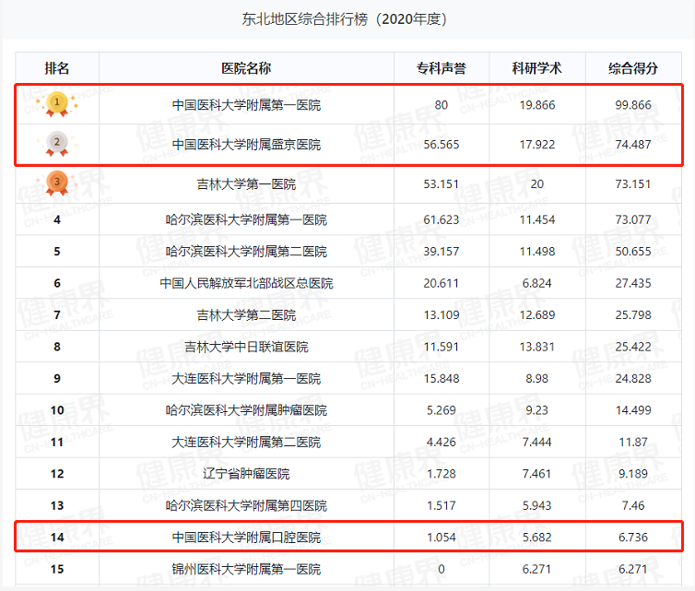The height and width of the screenshot is (591, 695).
Task: Click the composite score 99.866
Action: [633, 105]
